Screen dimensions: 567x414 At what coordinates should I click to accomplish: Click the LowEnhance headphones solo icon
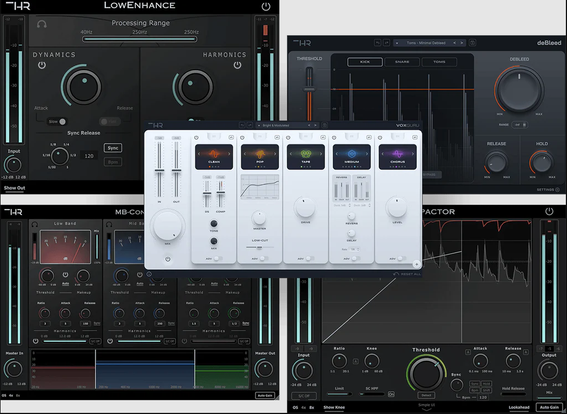[x=41, y=24]
